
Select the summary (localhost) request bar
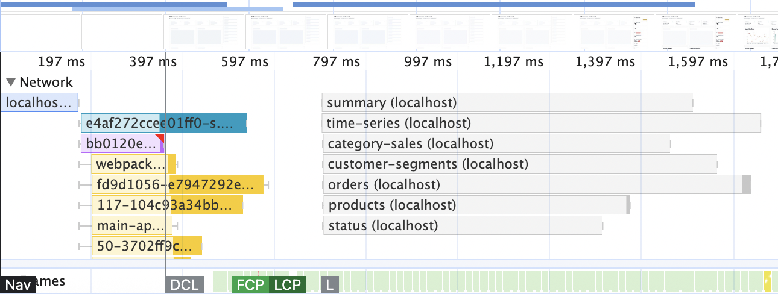click(507, 103)
